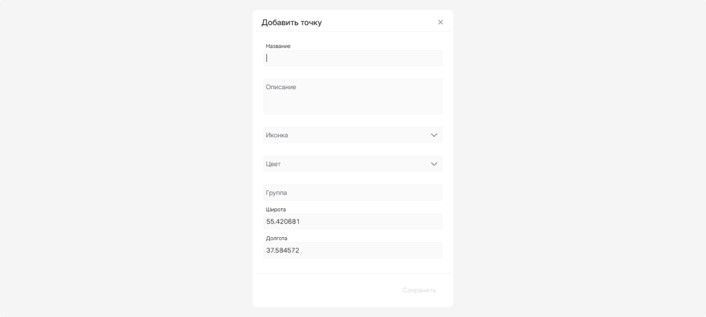Click the Группа placeholder text
Image resolution: width=706 pixels, height=317 pixels.
277,193
